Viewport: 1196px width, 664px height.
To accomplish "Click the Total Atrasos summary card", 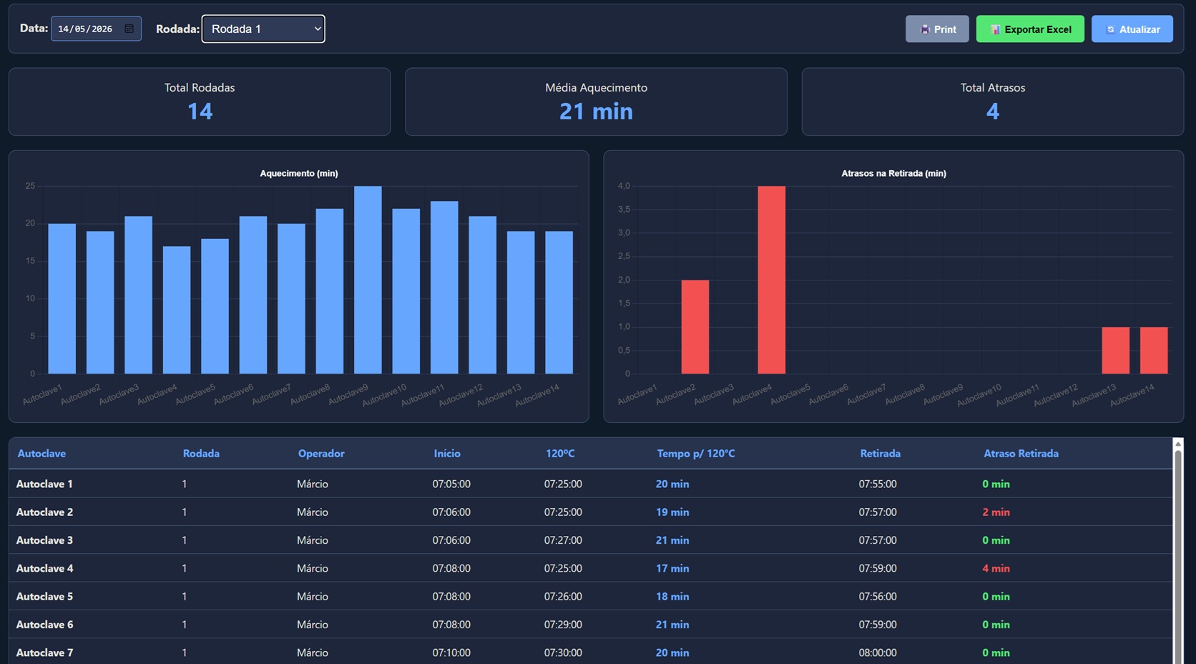I will (992, 102).
